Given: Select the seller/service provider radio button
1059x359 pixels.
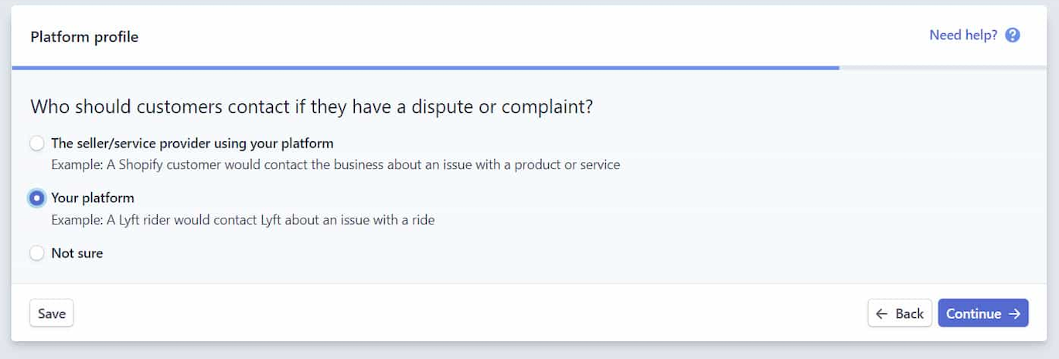Looking at the screenshot, I should [x=36, y=144].
